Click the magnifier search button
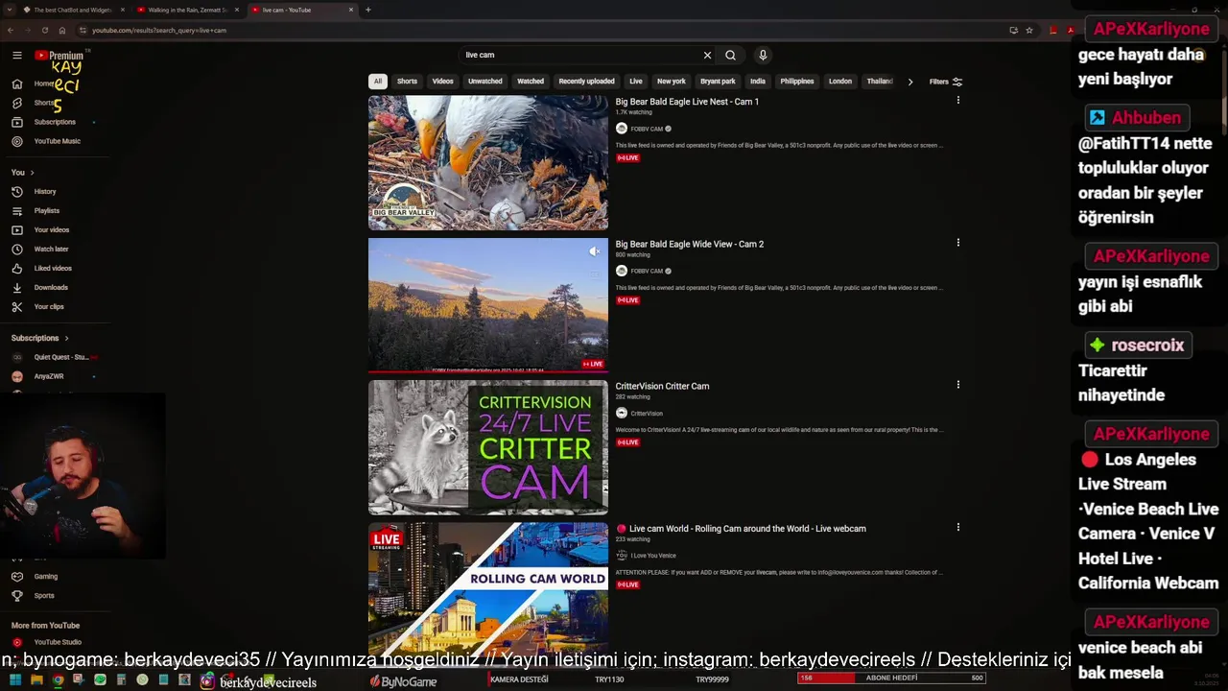The width and height of the screenshot is (1228, 691). click(x=730, y=55)
